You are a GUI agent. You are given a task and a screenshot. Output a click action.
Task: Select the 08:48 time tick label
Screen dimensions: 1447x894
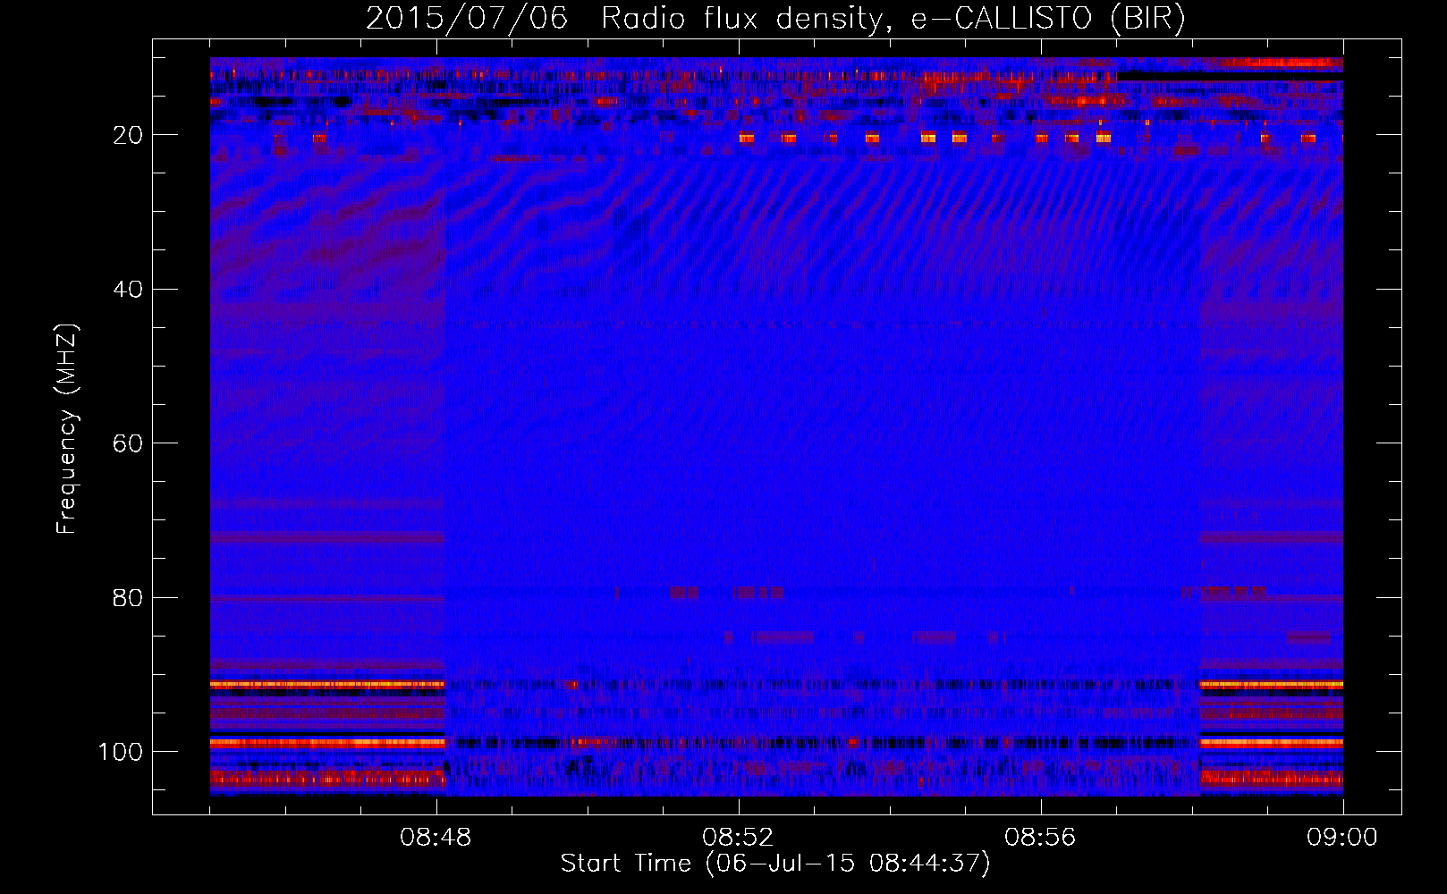(x=436, y=838)
